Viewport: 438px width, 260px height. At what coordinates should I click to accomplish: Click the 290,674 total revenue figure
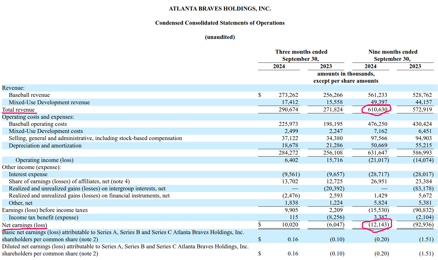[288, 110]
